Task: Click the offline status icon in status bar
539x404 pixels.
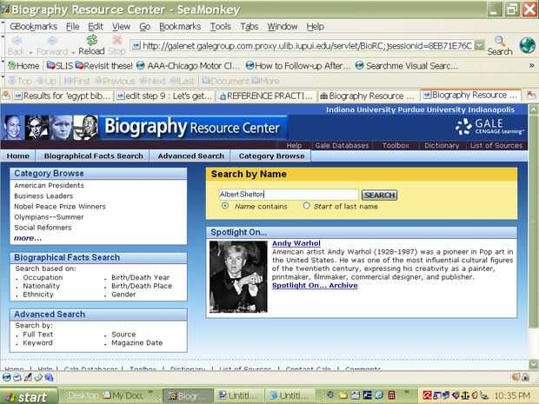Action: click(x=516, y=377)
